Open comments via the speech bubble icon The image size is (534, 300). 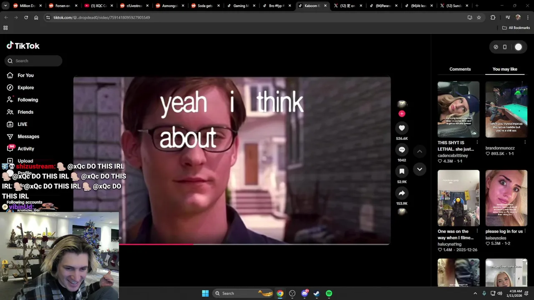point(402,150)
